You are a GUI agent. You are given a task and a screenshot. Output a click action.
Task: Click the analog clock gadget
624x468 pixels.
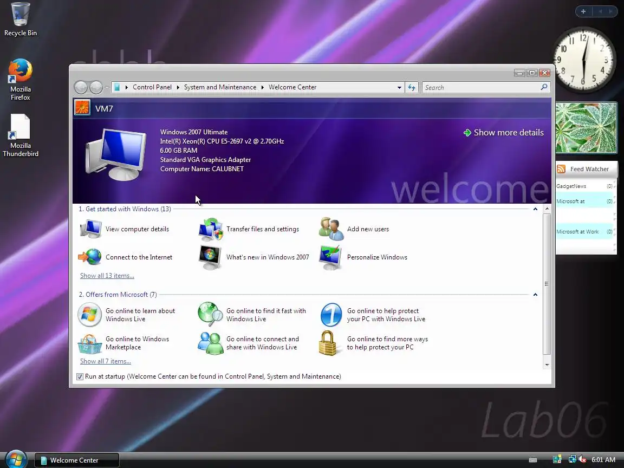click(x=584, y=60)
